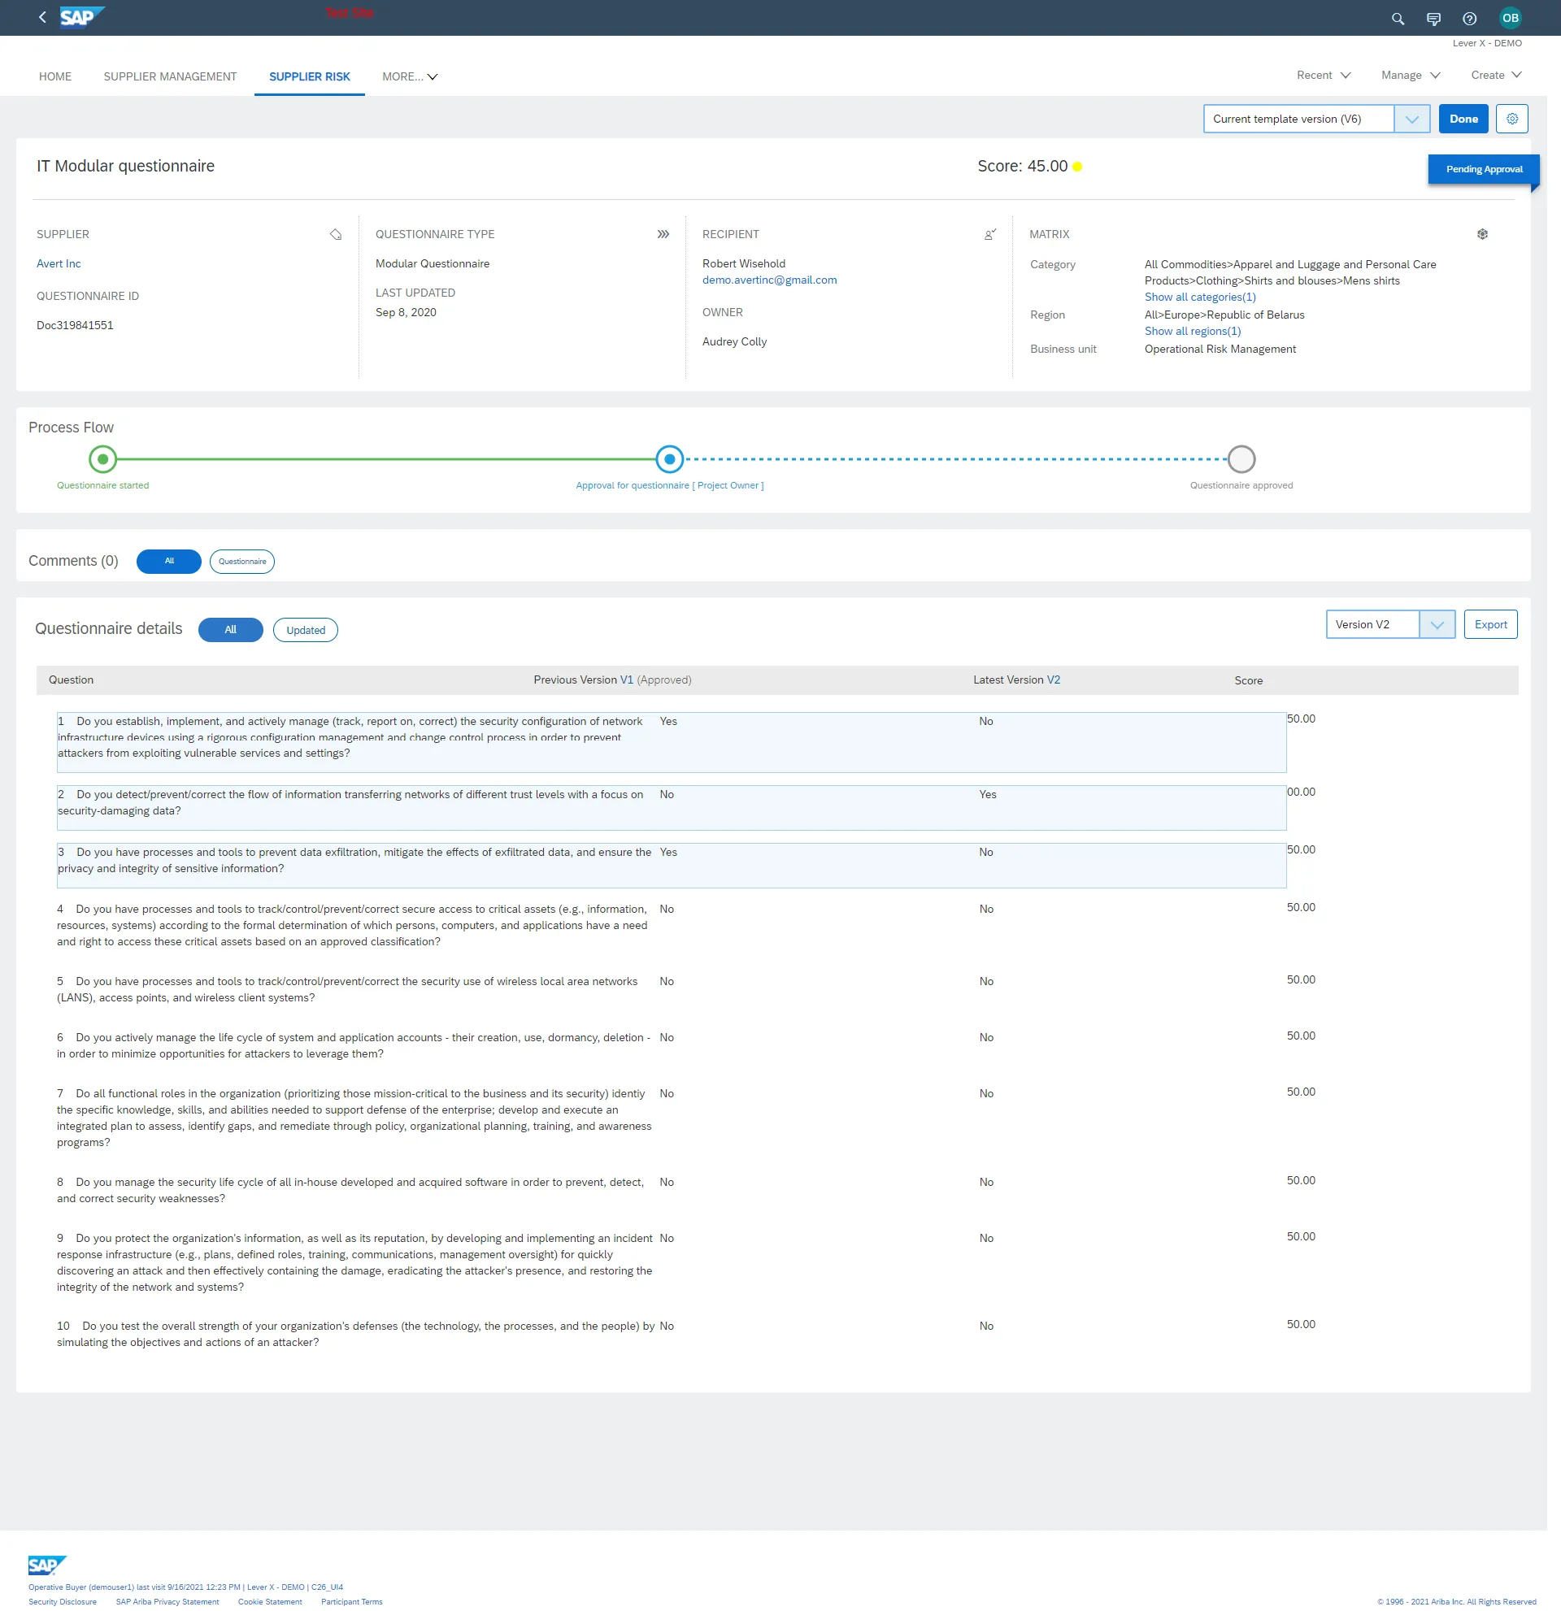Image resolution: width=1561 pixels, height=1611 pixels.
Task: Click question 9 about incident response infrastructure
Action: point(354,1262)
